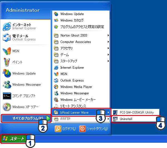Screen dimensions: 167x148
Task: Click the プログラムのアクセスと既定の設定 icon
Action: tap(56, 27)
